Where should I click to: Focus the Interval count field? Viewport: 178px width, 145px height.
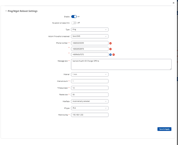point(90,81)
